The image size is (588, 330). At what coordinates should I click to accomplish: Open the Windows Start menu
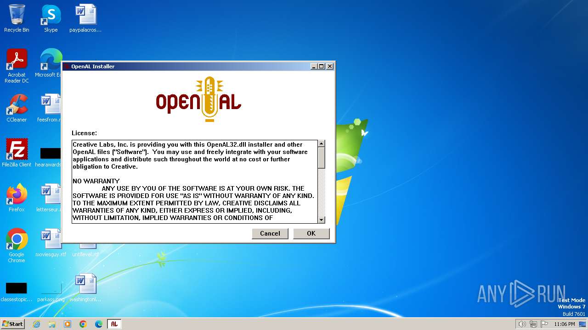click(x=12, y=324)
